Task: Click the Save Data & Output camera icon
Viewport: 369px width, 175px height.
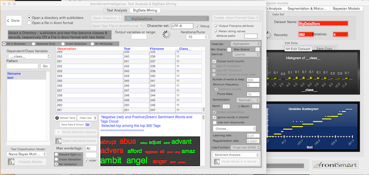Action: (x=88, y=124)
